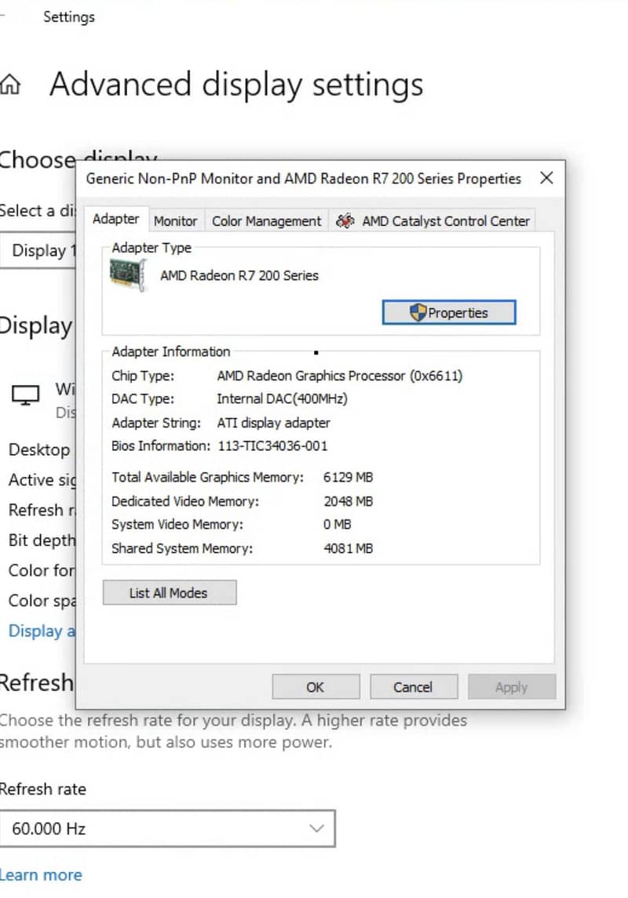
Task: Open the refresh rate dropdown showing 60.000 Hz
Action: [317, 827]
